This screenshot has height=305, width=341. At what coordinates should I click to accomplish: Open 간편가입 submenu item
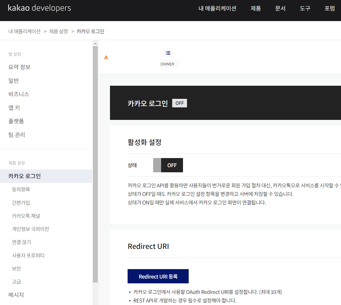[21, 203]
